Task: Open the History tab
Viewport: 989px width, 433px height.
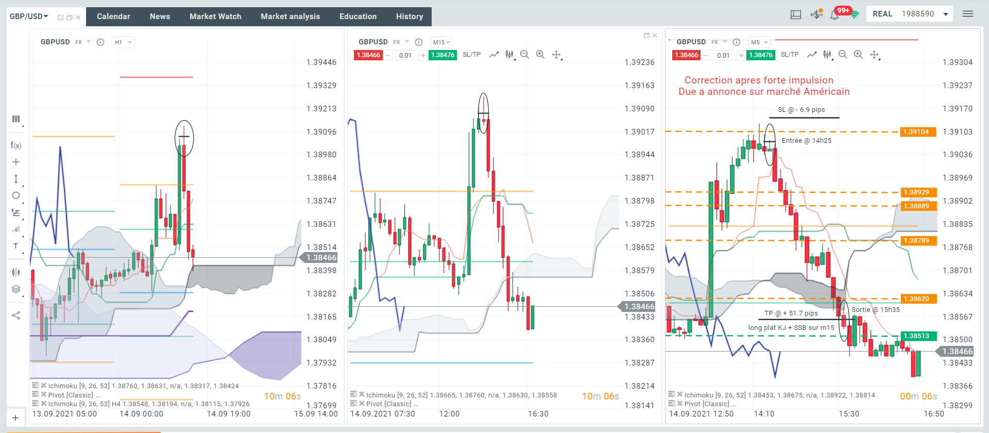Action: (x=410, y=16)
